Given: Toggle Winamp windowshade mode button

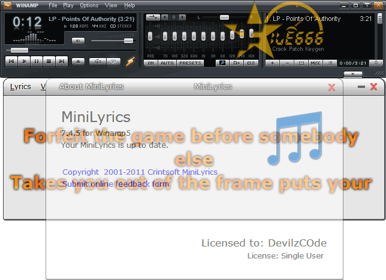Looking at the screenshot, I should tap(367, 5).
